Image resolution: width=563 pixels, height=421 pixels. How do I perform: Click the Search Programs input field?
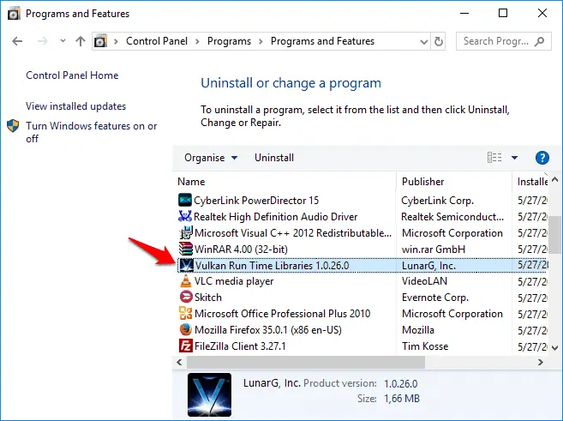click(503, 41)
